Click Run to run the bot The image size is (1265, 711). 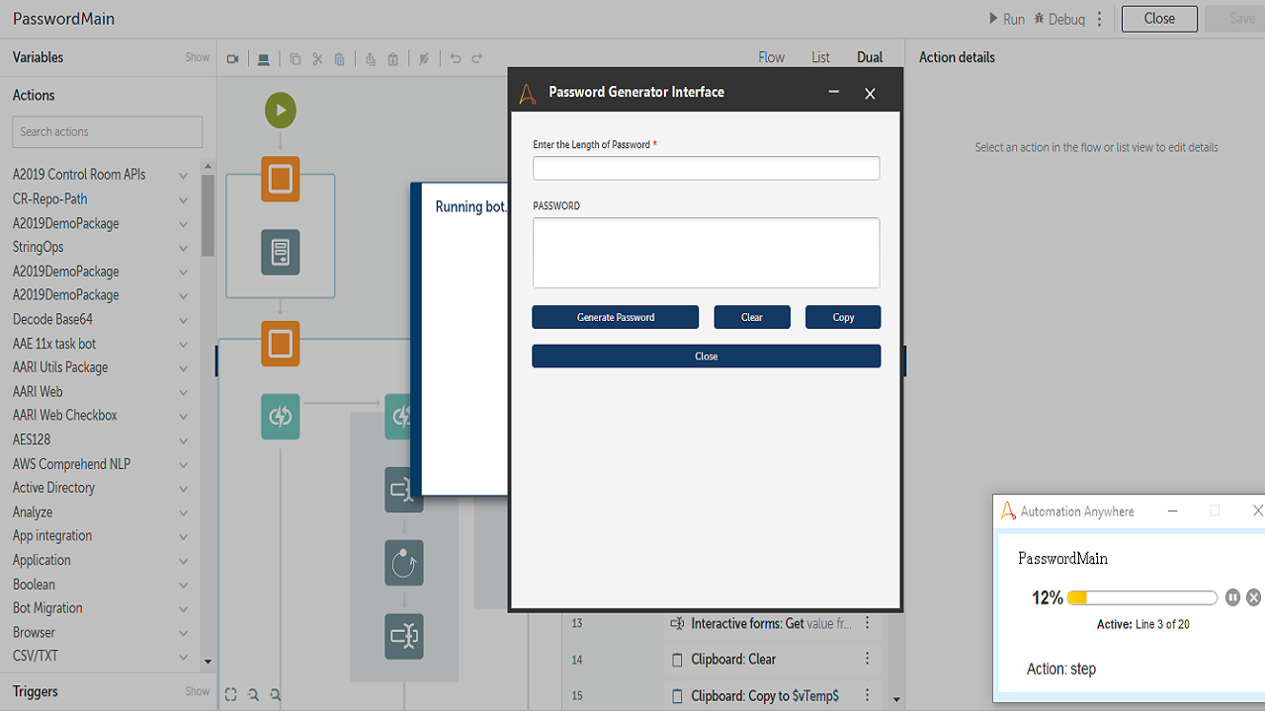(1007, 19)
